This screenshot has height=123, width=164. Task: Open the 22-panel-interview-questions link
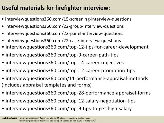click(x=64, y=33)
